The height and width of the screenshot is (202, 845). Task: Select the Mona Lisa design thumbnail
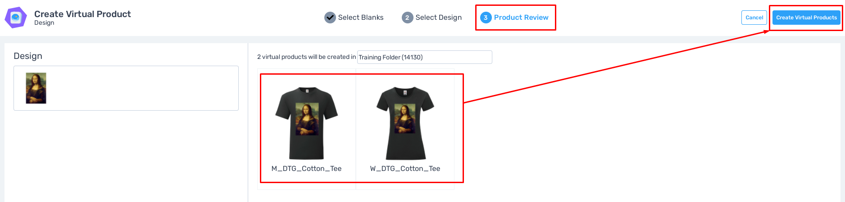[36, 88]
